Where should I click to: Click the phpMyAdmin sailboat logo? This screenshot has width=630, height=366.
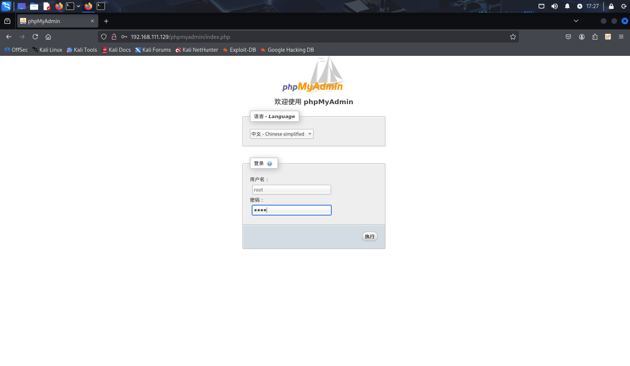[313, 74]
